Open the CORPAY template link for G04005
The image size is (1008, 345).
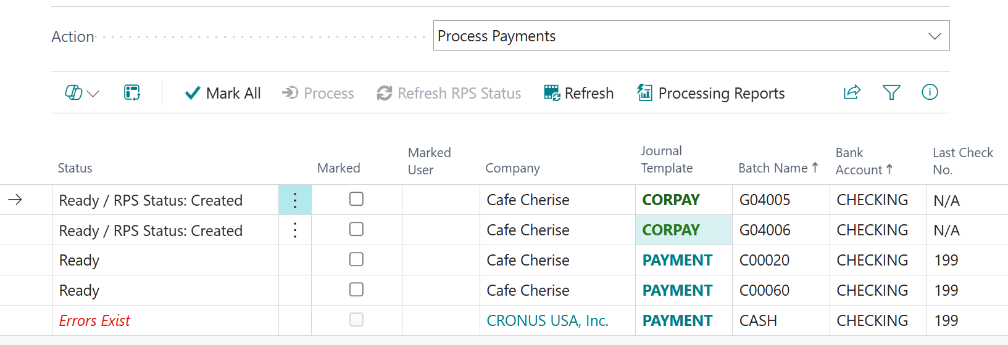tap(671, 200)
